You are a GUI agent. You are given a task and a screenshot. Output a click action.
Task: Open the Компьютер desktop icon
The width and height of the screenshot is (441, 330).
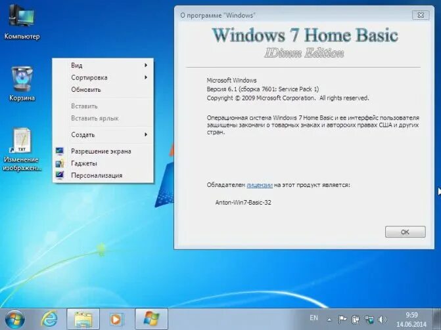pos(22,22)
